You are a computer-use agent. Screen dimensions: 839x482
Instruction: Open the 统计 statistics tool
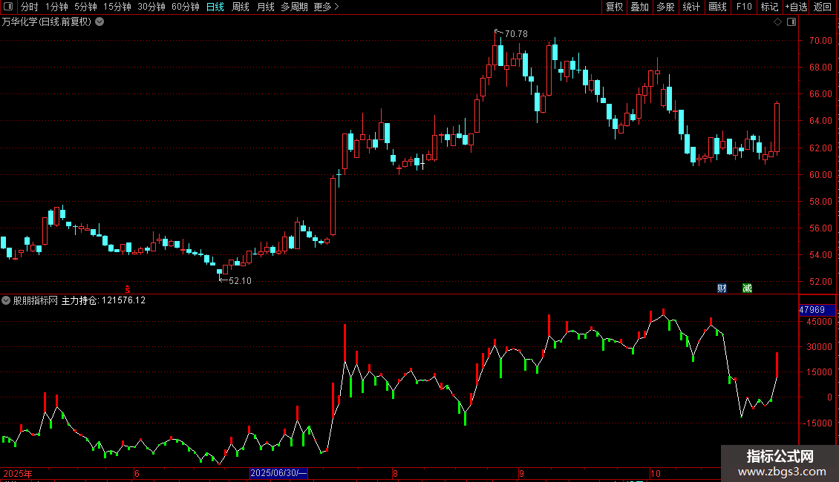(x=691, y=7)
